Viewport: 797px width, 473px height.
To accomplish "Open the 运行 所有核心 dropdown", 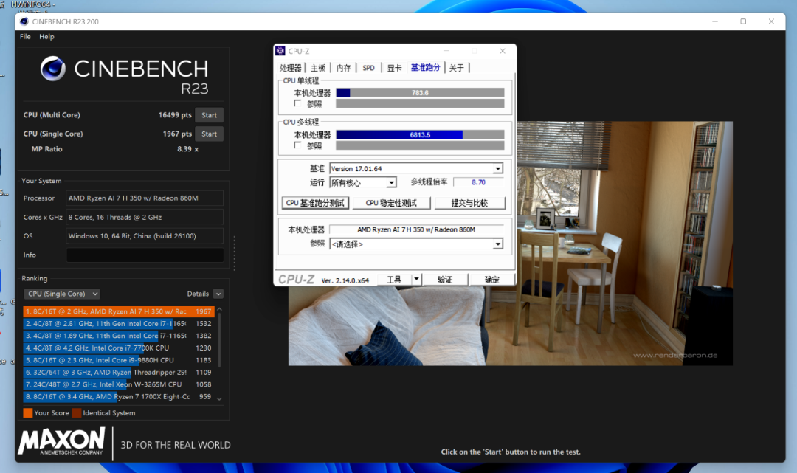I will 363,182.
